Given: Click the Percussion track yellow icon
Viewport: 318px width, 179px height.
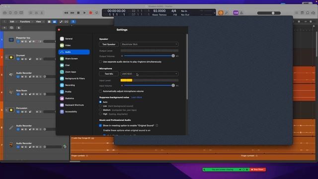Looking at the screenshot, I should tap(11, 110).
